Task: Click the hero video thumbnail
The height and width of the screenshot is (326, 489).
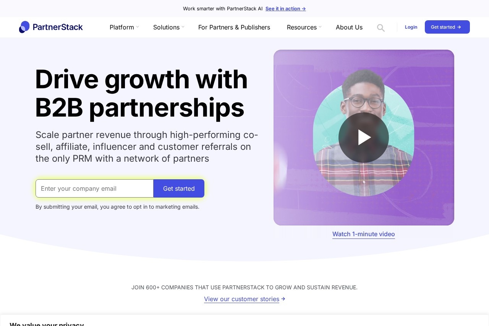Action: click(364, 138)
